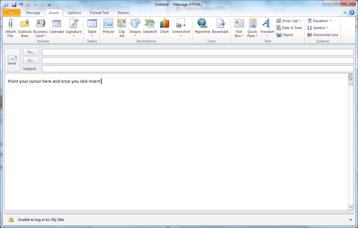The width and height of the screenshot is (358, 228).
Task: Open the Clip Art pane
Action: click(x=122, y=28)
